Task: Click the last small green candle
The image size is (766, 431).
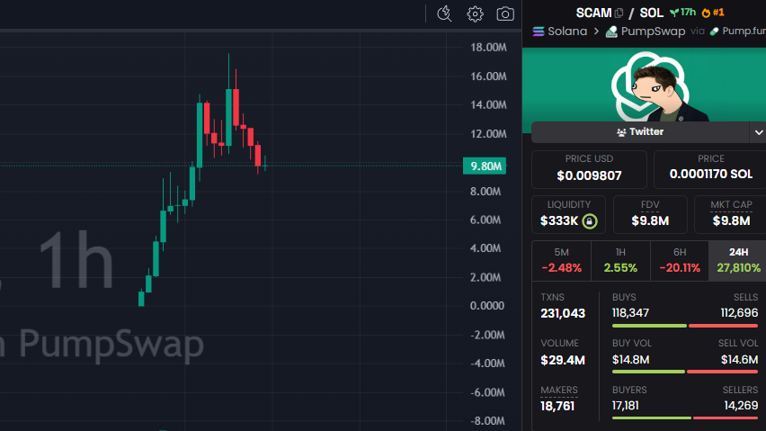Action: 265,164
